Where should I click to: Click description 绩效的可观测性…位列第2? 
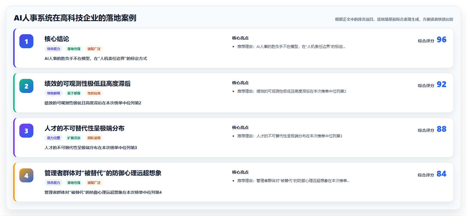(93, 103)
